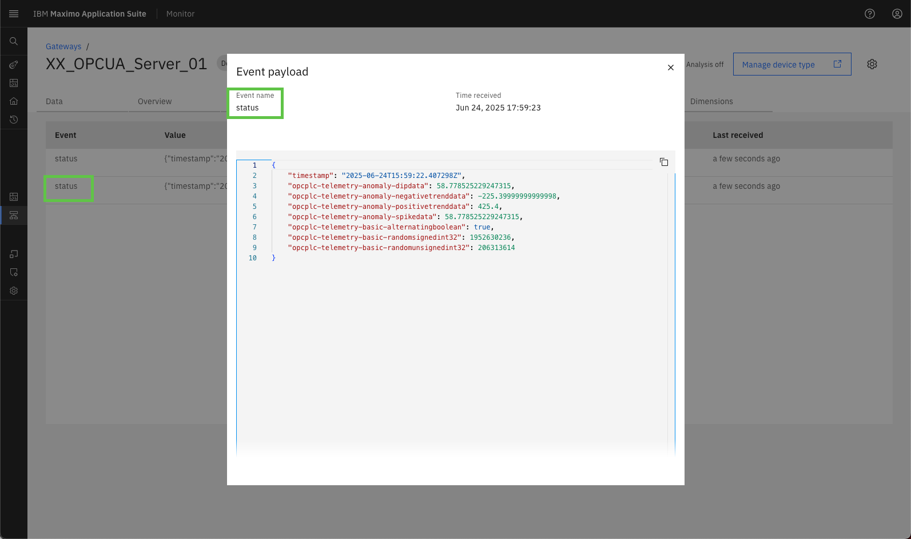Viewport: 911px width, 539px height.
Task: Click the randomunsignedint32 value 206313614
Action: (x=496, y=248)
